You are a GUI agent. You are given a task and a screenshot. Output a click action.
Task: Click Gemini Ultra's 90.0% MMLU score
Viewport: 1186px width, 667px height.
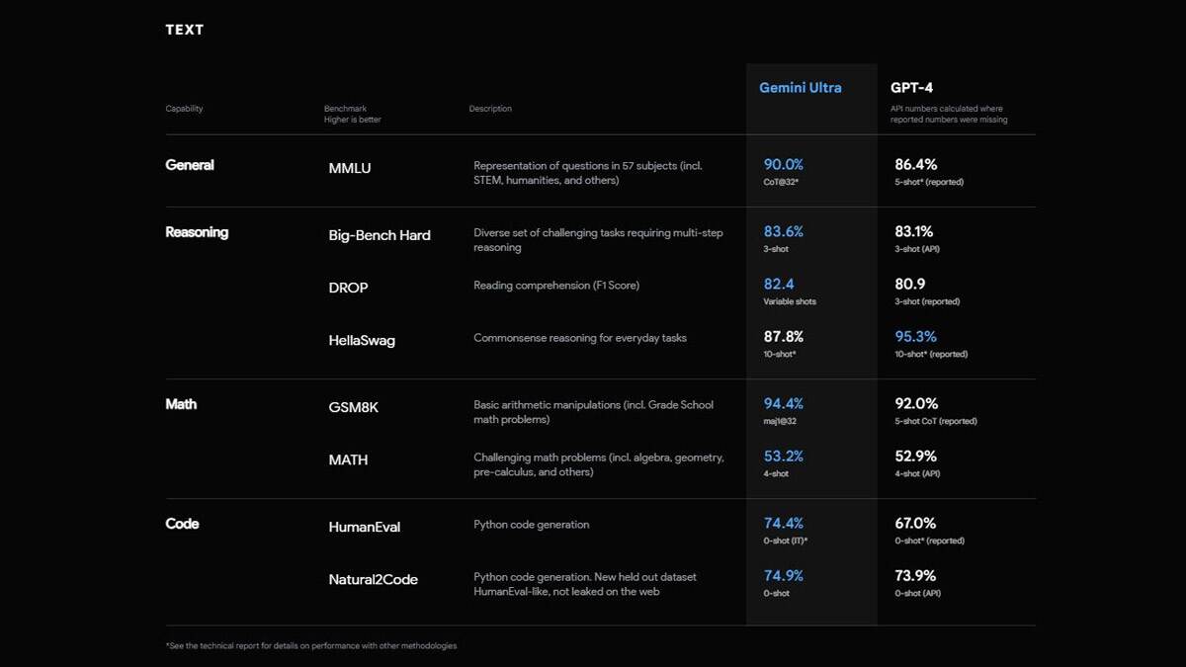click(x=784, y=165)
